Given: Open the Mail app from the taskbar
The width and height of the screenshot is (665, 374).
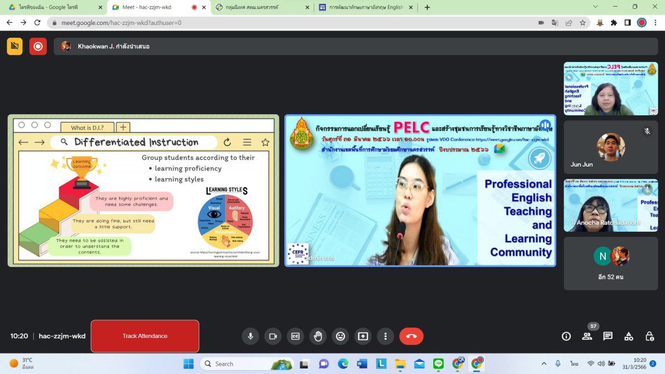Looking at the screenshot, I should point(420,363).
